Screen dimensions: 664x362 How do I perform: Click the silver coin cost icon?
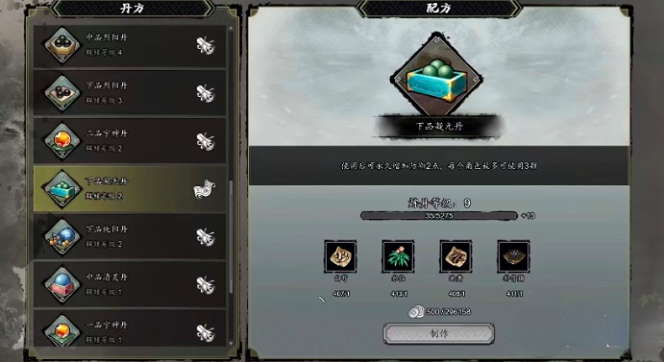416,312
